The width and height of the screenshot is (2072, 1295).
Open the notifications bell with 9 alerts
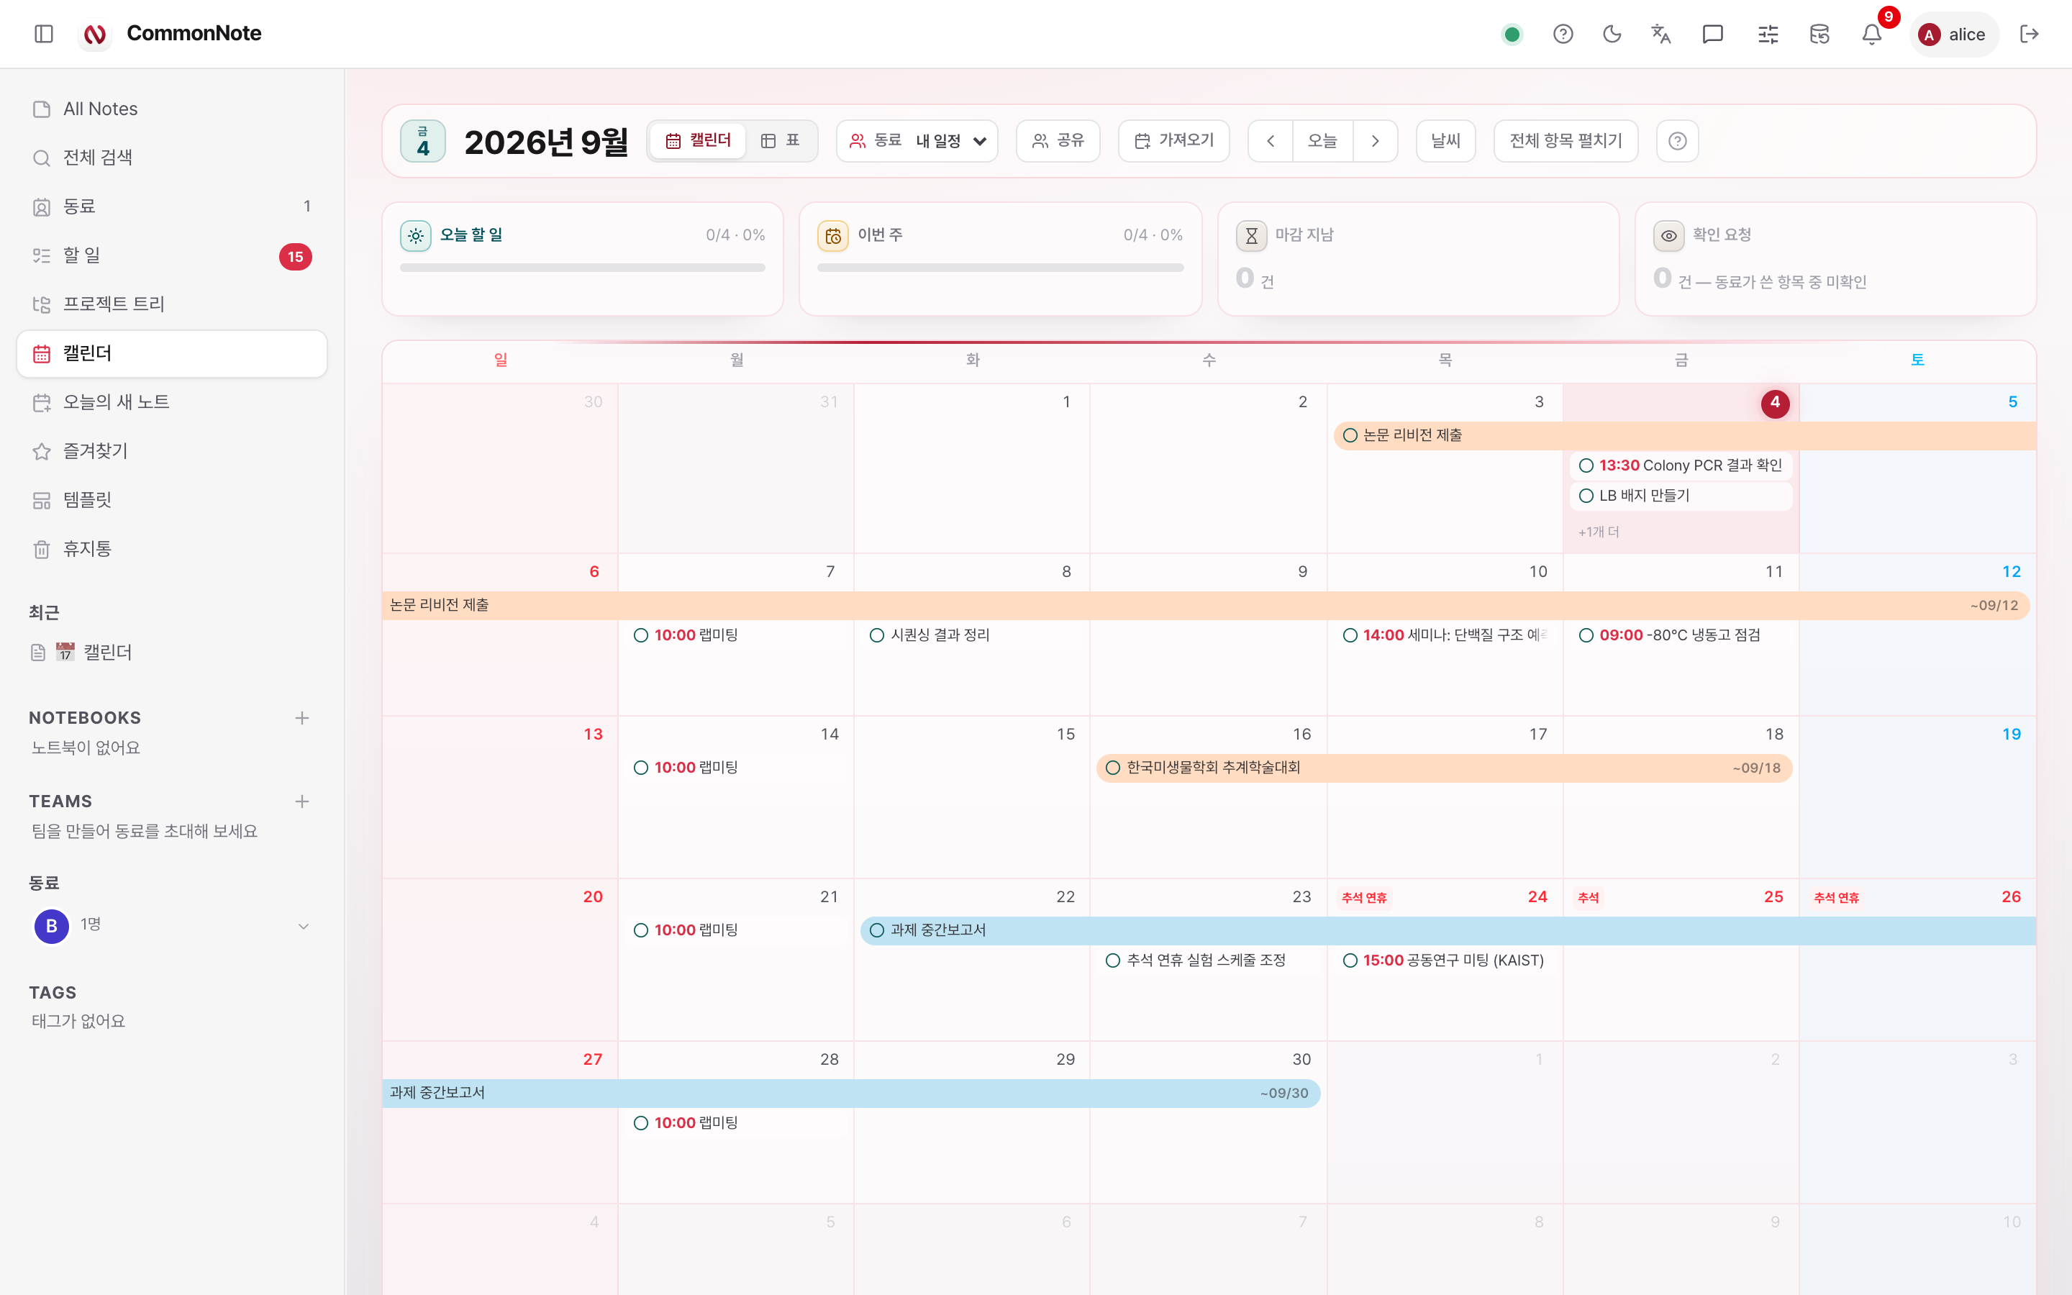point(1872,35)
